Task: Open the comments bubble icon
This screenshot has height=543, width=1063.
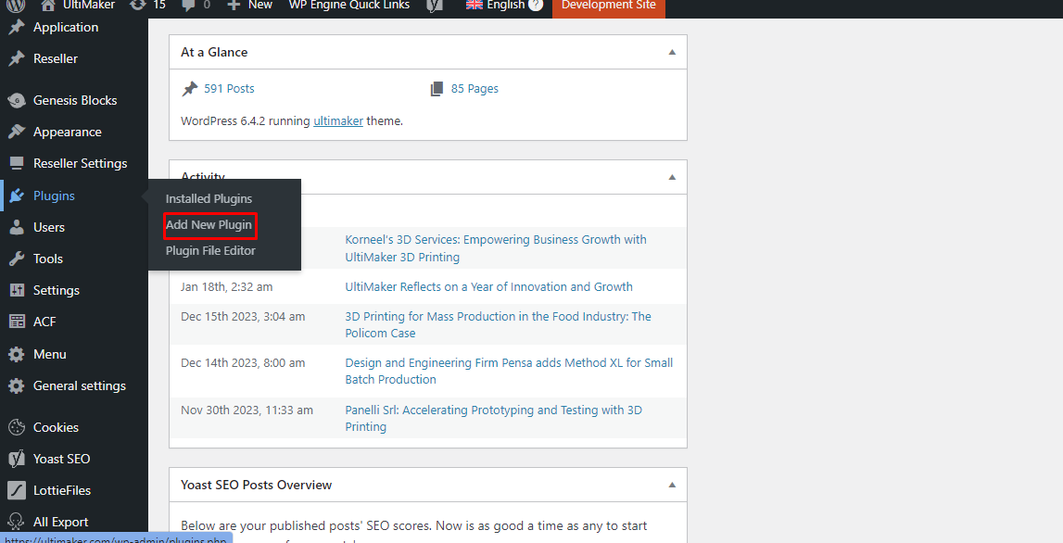Action: [x=188, y=6]
